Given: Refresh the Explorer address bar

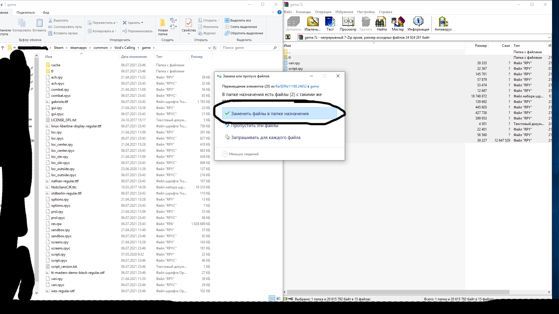Looking at the screenshot, I should [215, 48].
